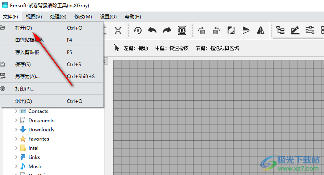The image size is (324, 175).
Task: Choose 退出(Q) to quit
Action: coord(52,101)
